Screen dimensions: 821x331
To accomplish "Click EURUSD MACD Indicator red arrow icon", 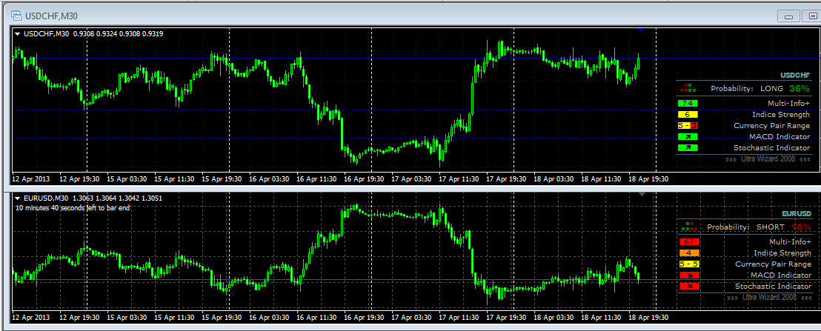I will [689, 275].
